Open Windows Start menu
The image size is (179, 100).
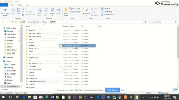[x=3, y=97]
